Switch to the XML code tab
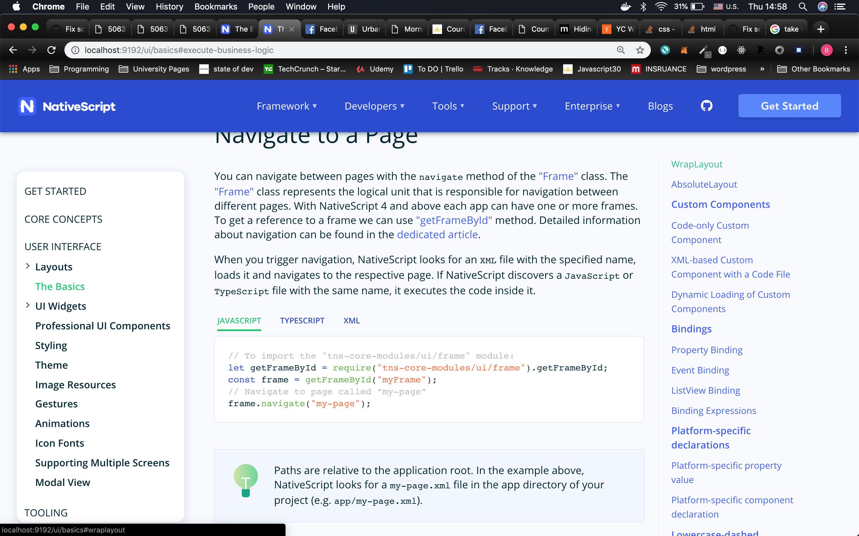This screenshot has height=536, width=859. pos(351,320)
